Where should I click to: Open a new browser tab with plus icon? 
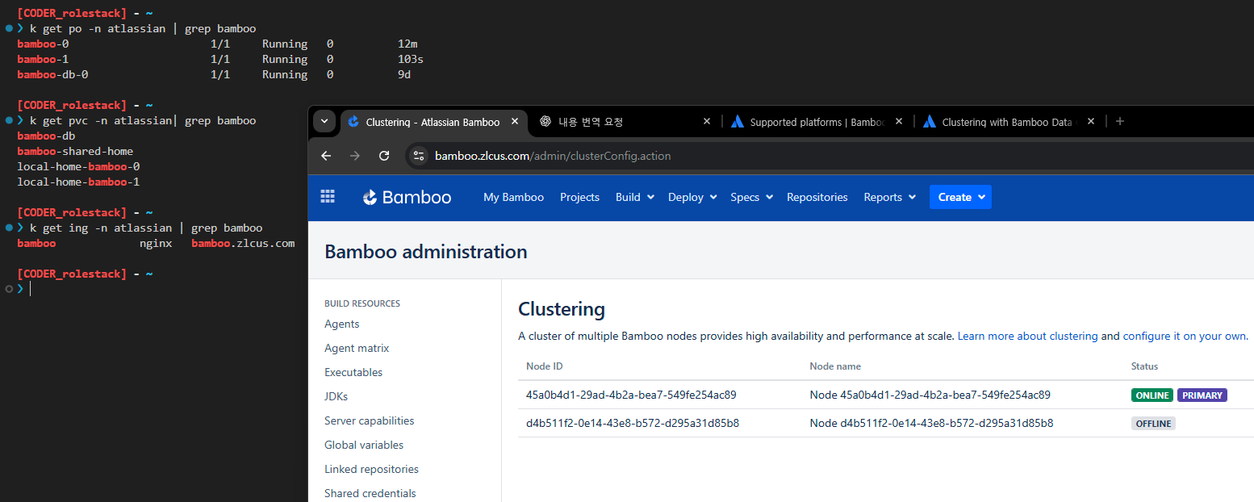[x=1119, y=121]
